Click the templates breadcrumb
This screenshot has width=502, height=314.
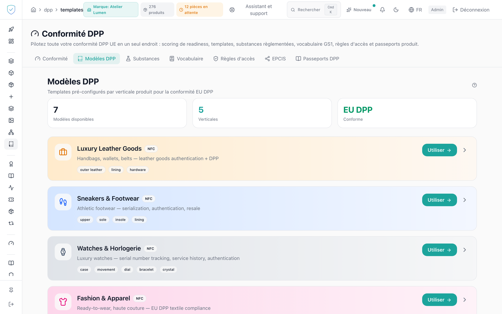click(72, 10)
